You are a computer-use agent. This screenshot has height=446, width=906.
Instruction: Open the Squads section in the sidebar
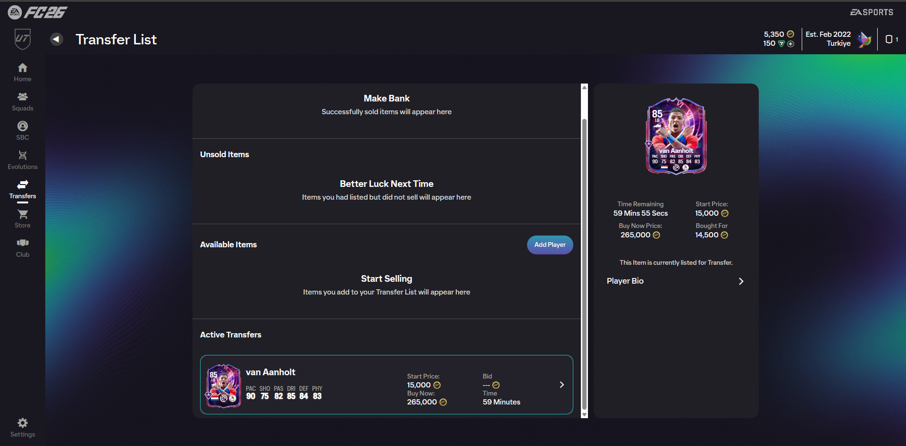23,102
